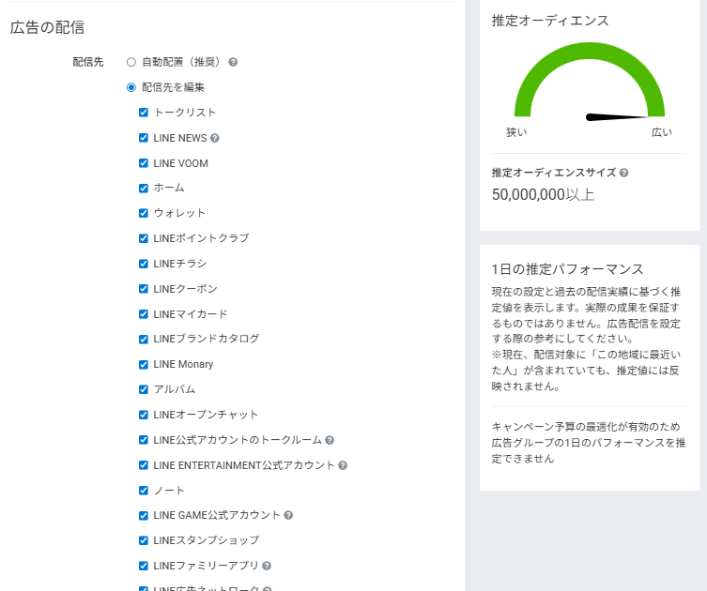Viewport: 707px width, 591px height.
Task: Click help icon beside LINE公式アカウントのトークルーム
Action: tap(330, 440)
